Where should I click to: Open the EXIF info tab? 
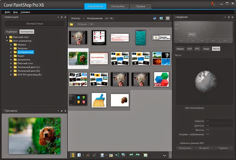[x=189, y=49]
